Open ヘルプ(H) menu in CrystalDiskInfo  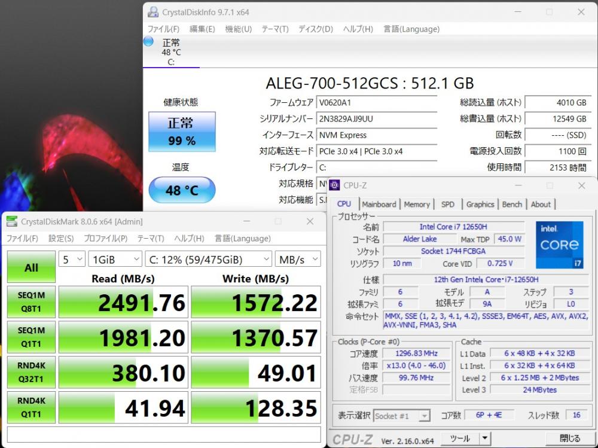pos(358,29)
